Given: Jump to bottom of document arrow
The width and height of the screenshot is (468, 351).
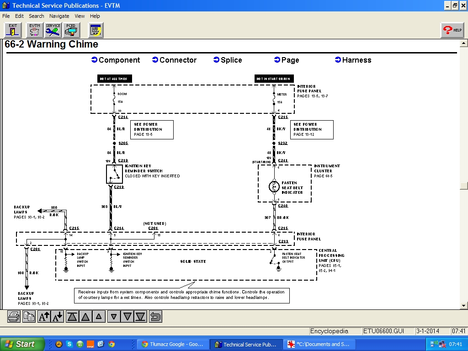Looking at the screenshot, I should 141,316.
